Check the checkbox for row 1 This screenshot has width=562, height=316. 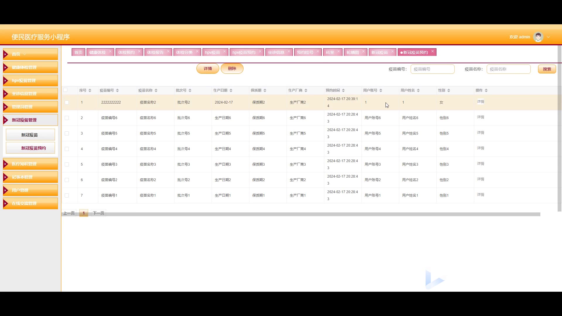pyautogui.click(x=67, y=102)
